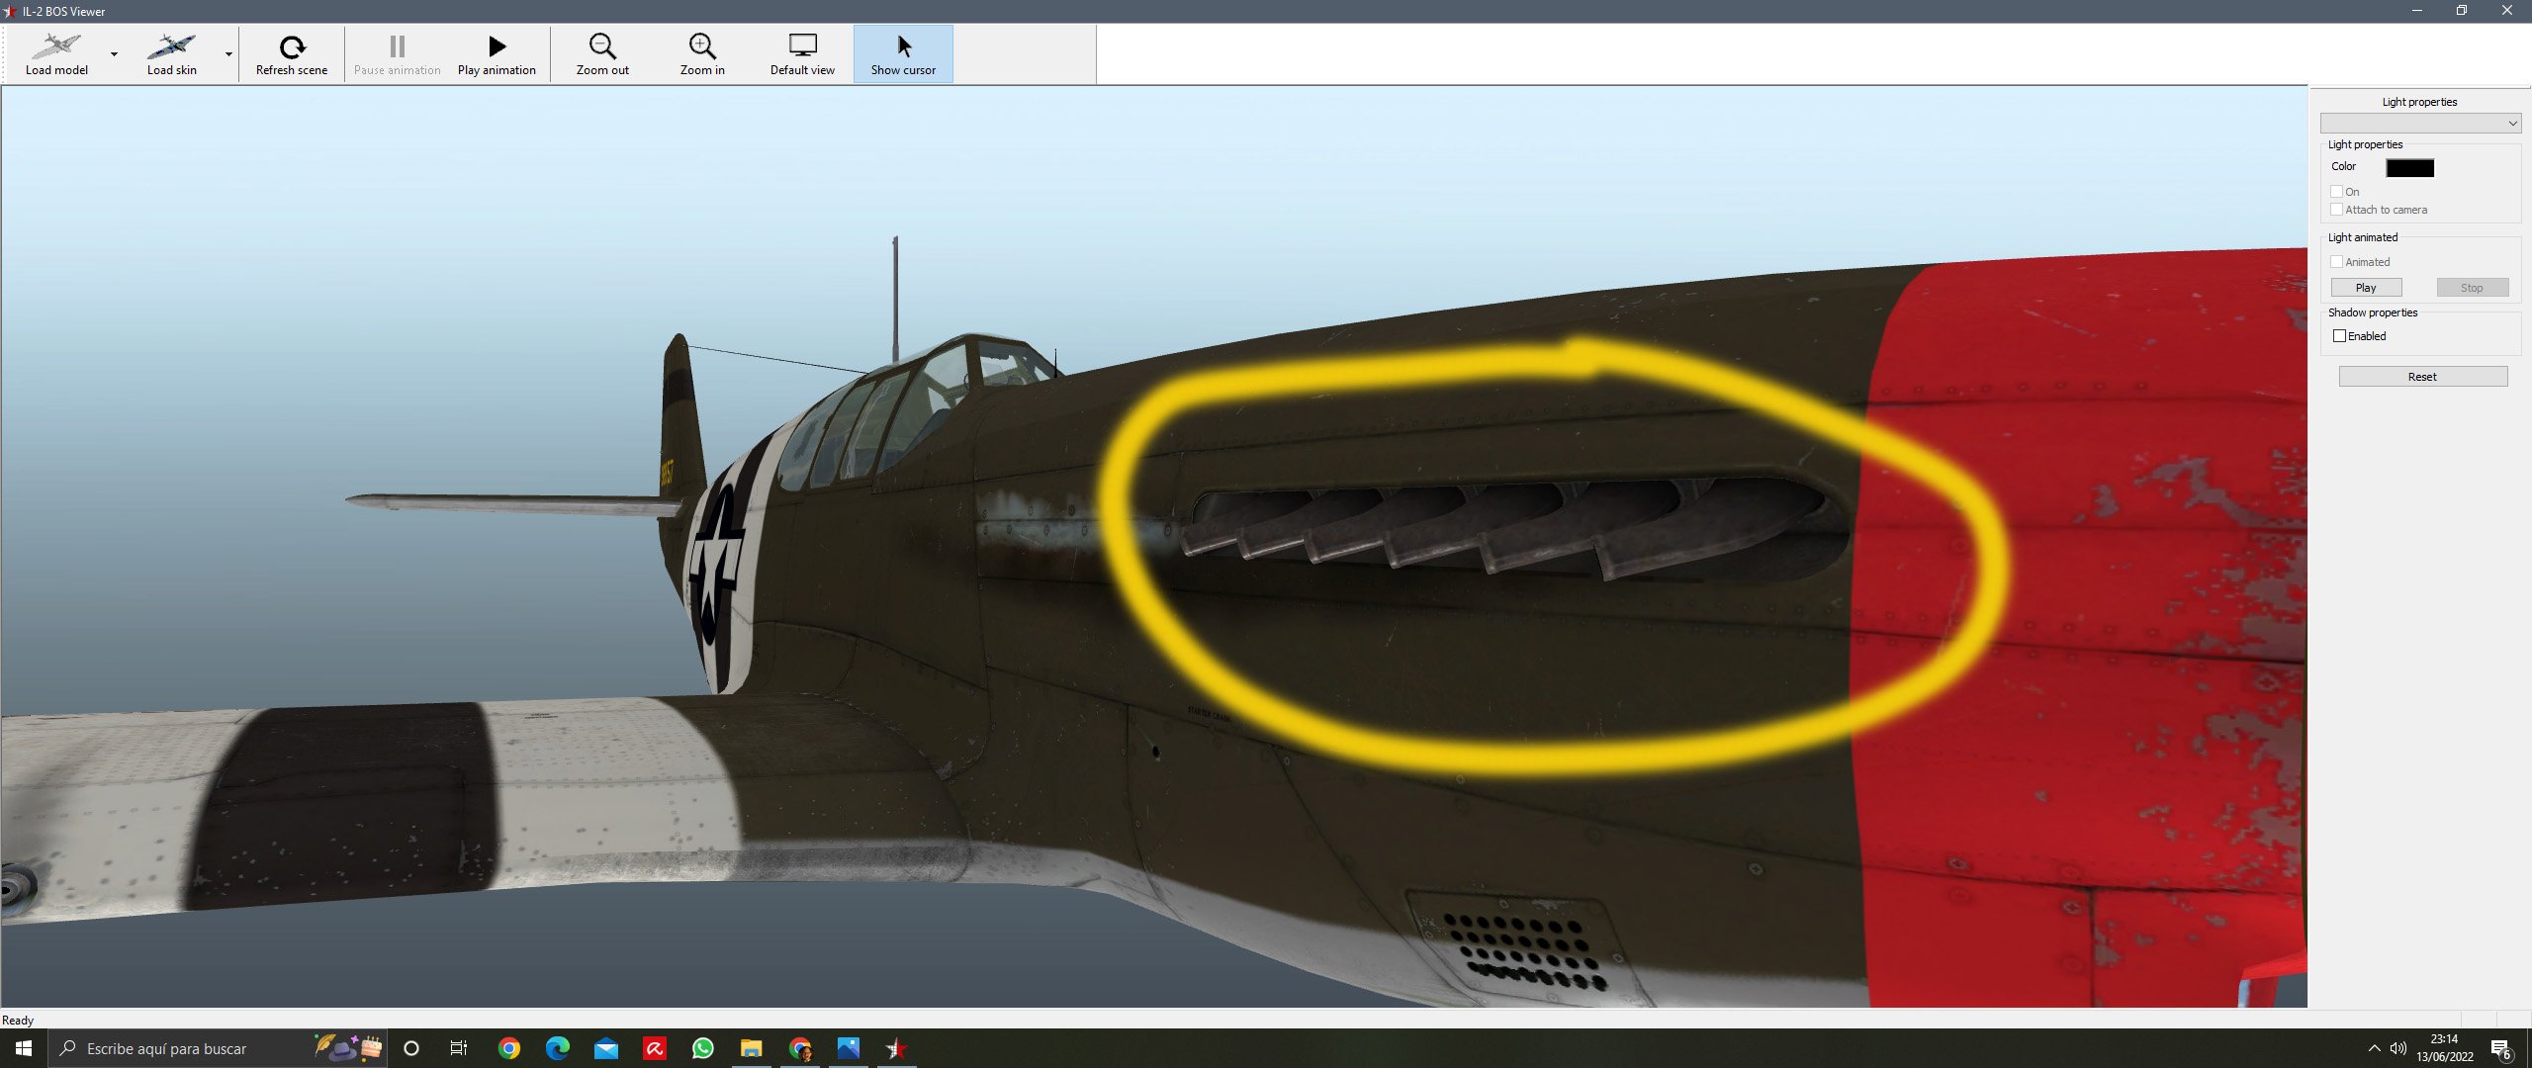Image resolution: width=2532 pixels, height=1068 pixels.
Task: Tick the light Animated checkbox
Action: point(2337,262)
